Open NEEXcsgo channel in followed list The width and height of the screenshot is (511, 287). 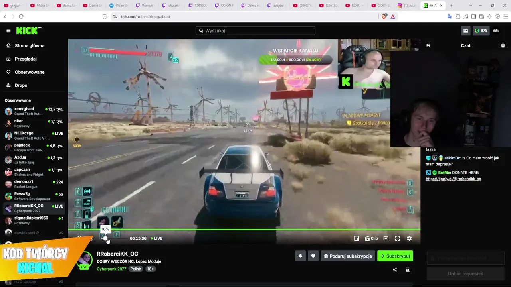34,136
